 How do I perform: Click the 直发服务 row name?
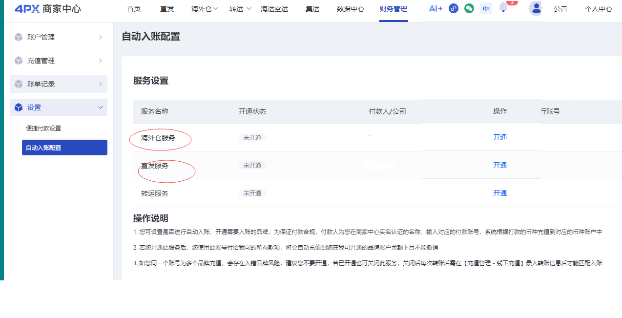[155, 166]
